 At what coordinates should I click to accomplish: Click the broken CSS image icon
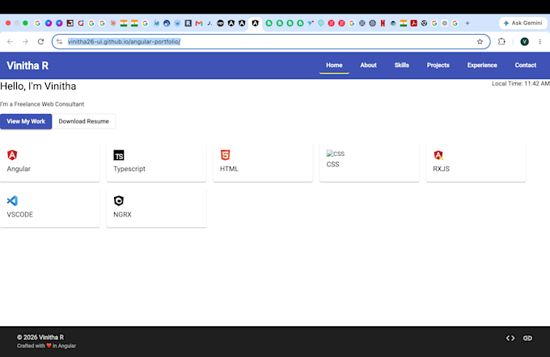pos(336,153)
